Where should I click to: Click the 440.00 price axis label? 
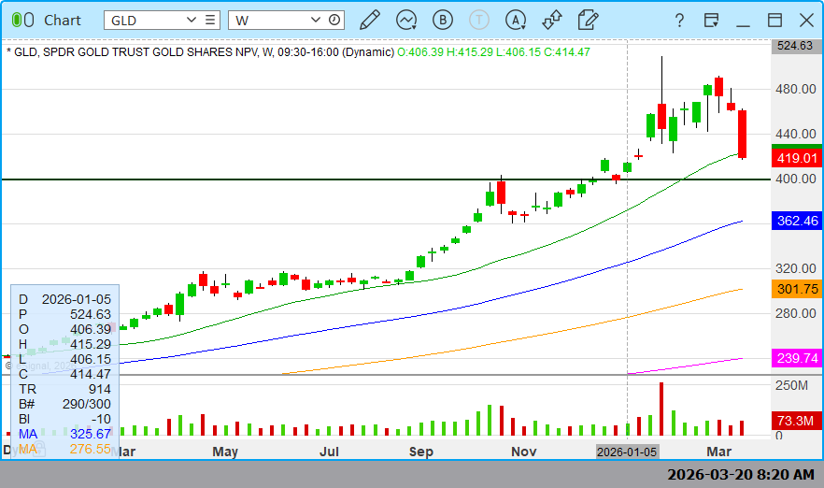click(796, 134)
